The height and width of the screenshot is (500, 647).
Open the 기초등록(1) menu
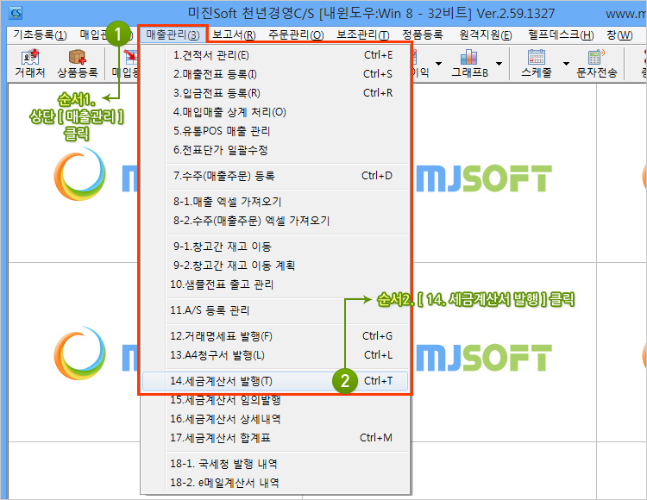tap(40, 34)
